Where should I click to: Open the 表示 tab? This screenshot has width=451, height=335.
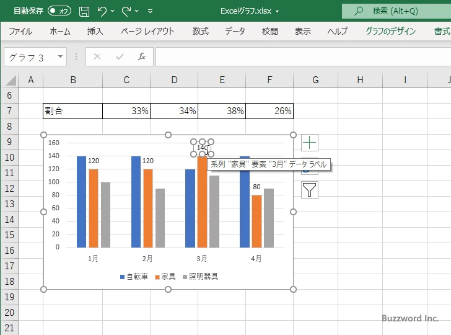[302, 31]
